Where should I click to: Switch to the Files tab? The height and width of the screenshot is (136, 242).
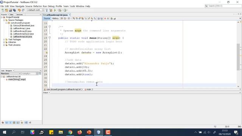point(12,14)
